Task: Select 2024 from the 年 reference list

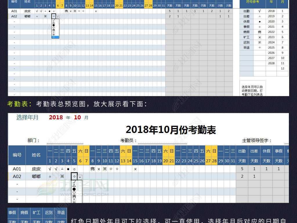Action: point(271,42)
